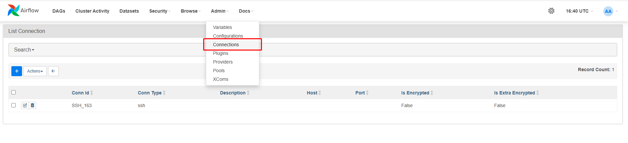
Task: Go to the DAGs page
Action: (x=59, y=11)
